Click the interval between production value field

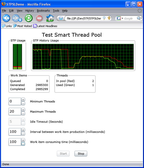tap(15, 132)
